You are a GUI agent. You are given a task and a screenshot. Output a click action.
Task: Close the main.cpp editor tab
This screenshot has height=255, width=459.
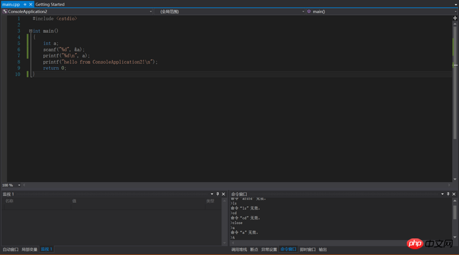pyautogui.click(x=31, y=4)
